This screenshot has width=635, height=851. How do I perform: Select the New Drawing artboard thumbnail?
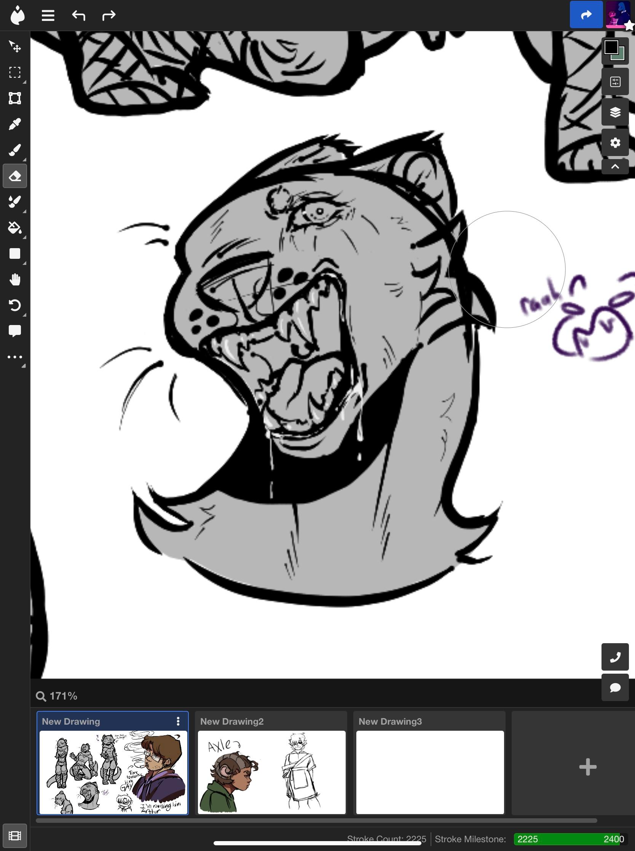click(x=113, y=772)
